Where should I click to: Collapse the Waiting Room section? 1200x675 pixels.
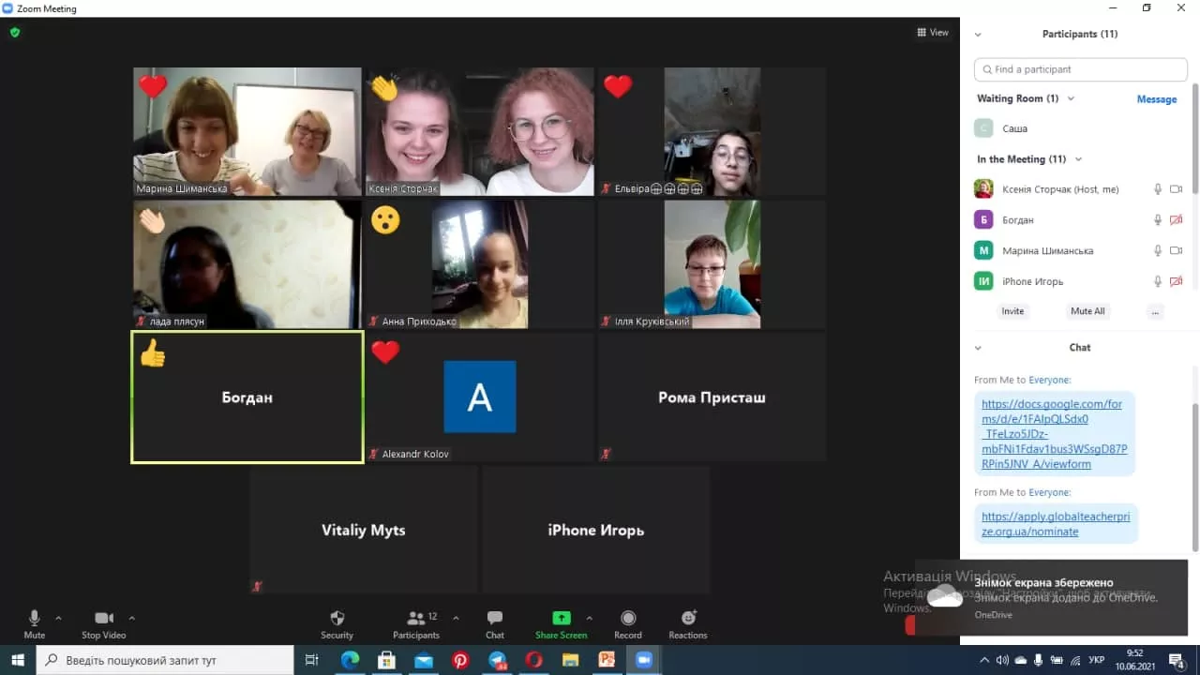coord(1071,98)
